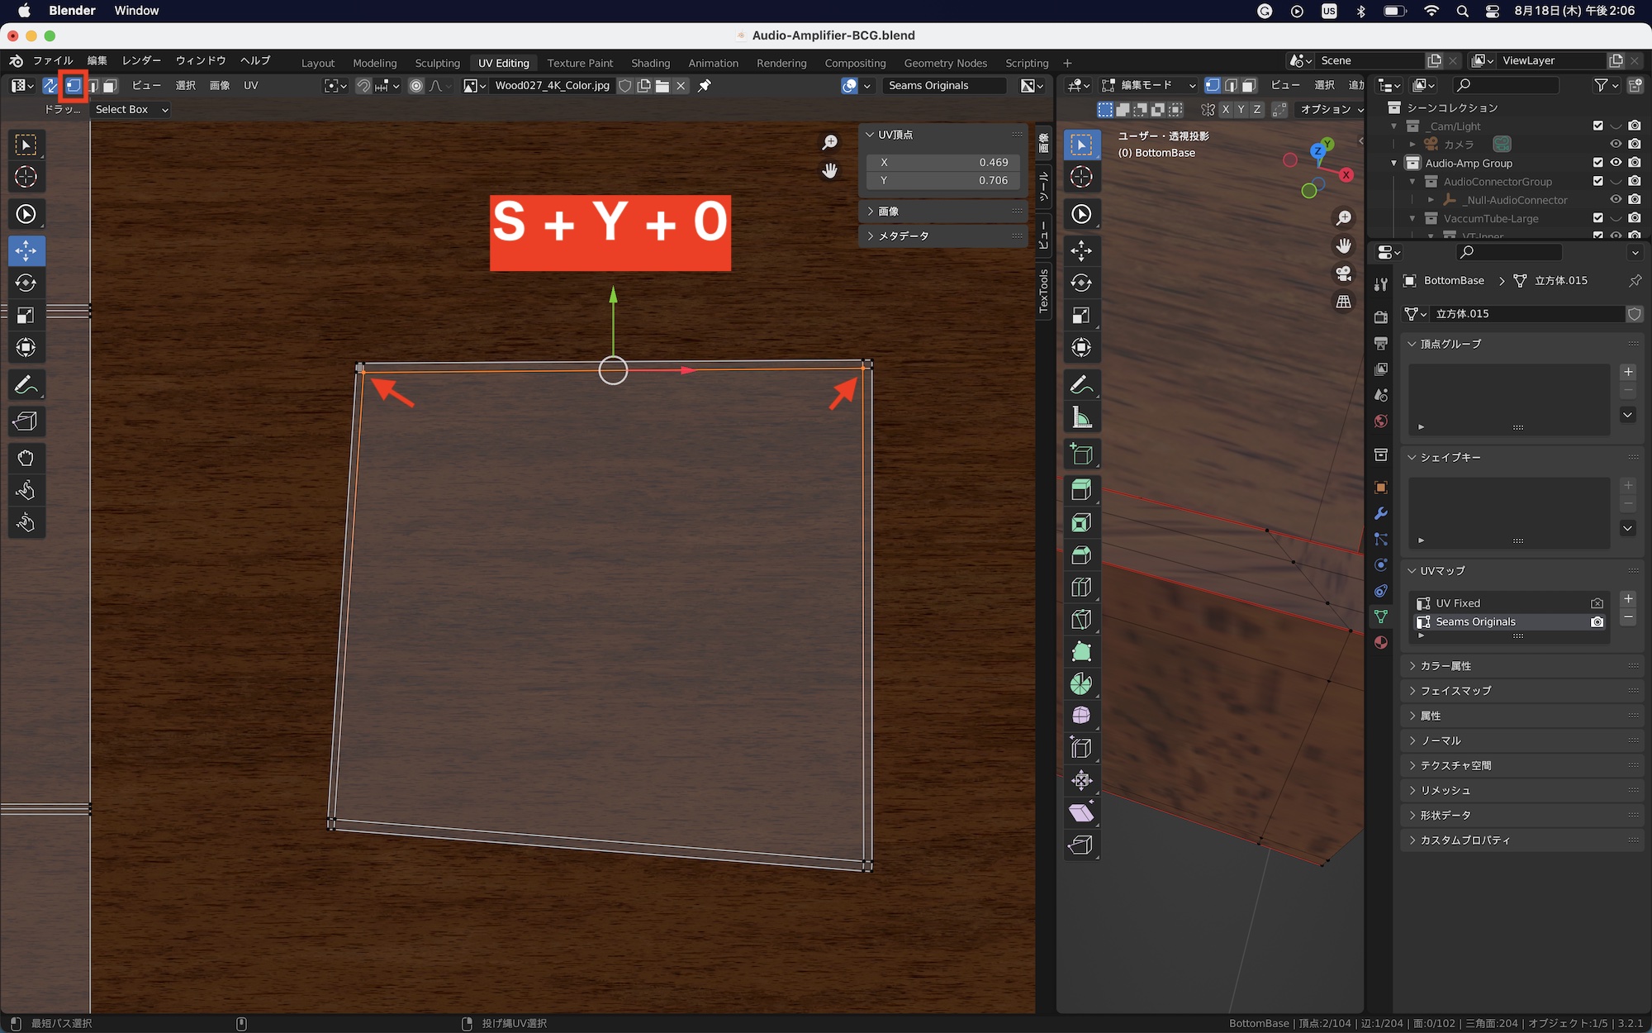Click the Wood027_4K_Color.jpg image name field

pyautogui.click(x=552, y=86)
